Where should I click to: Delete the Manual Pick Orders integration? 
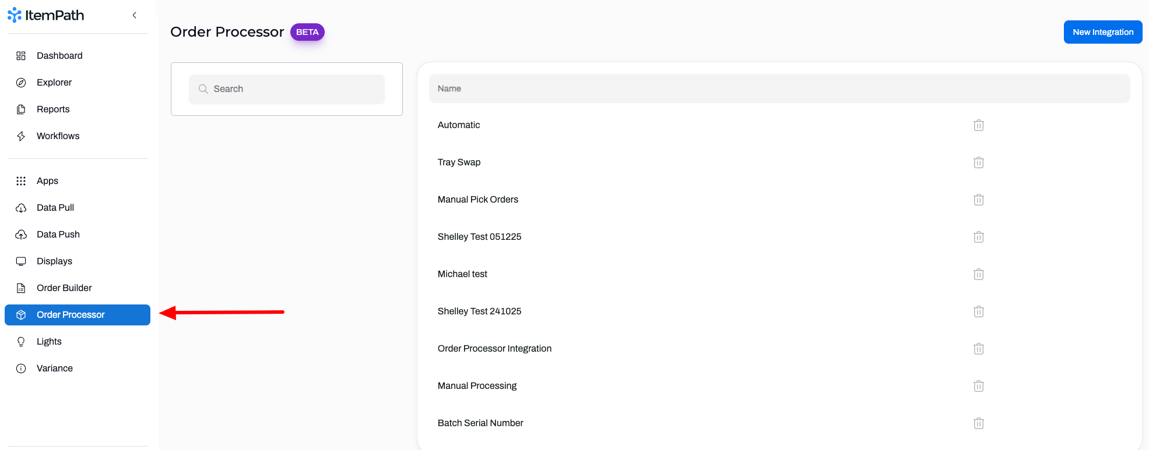[x=979, y=200]
